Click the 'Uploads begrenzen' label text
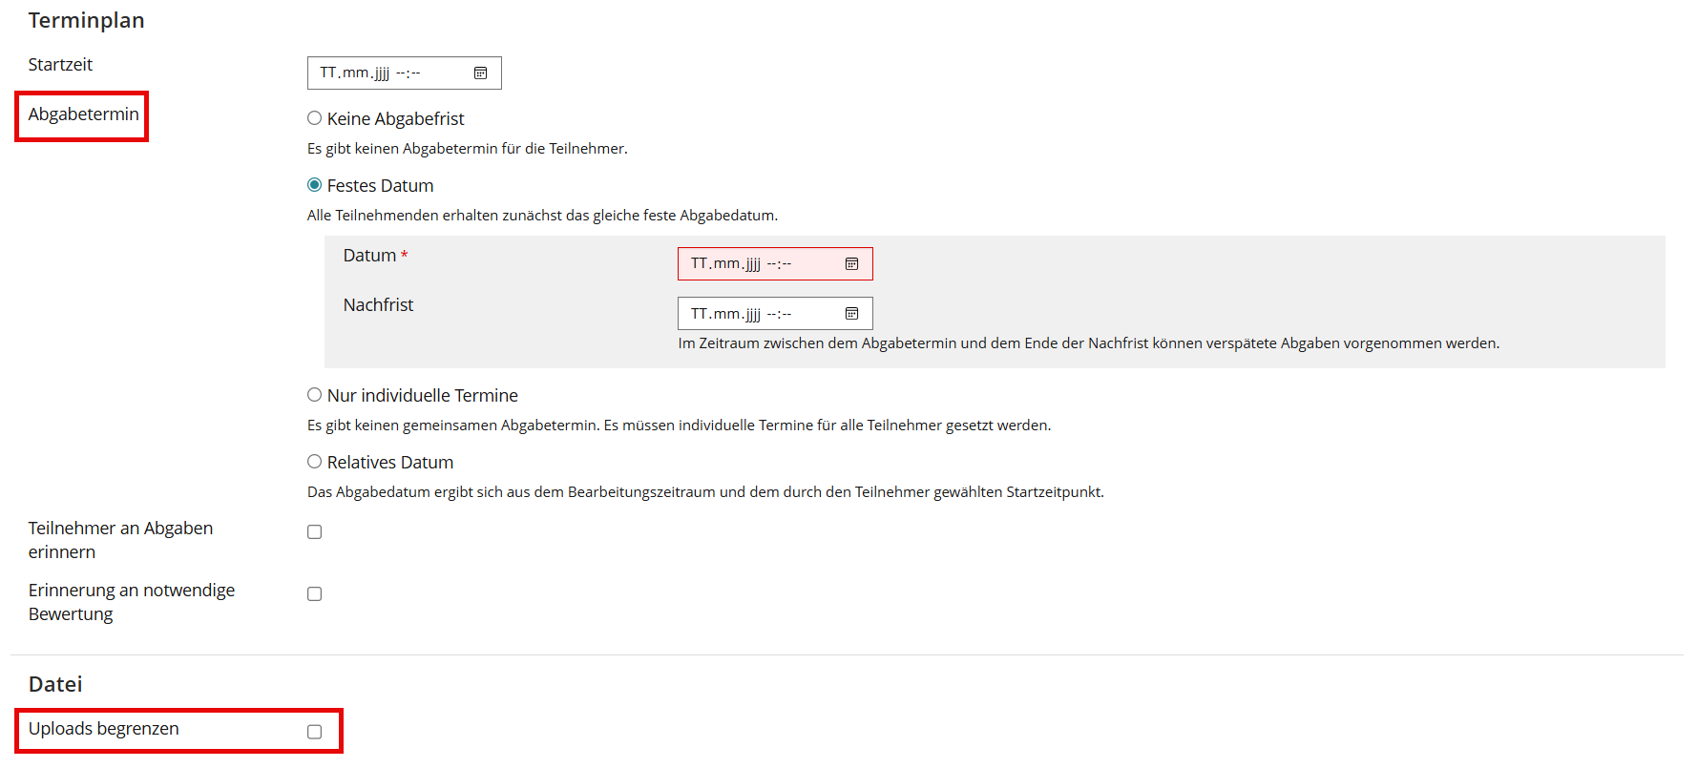1697x768 pixels. coord(103,729)
